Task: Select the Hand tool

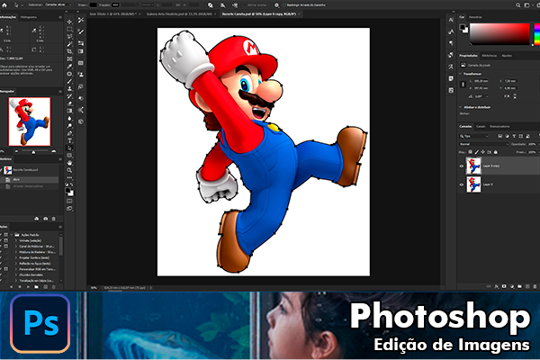Action: (69, 163)
